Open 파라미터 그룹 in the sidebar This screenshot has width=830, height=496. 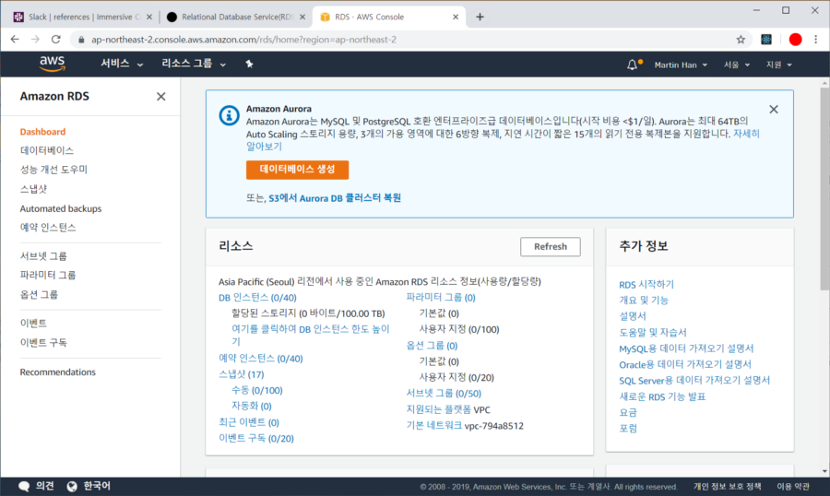48,276
